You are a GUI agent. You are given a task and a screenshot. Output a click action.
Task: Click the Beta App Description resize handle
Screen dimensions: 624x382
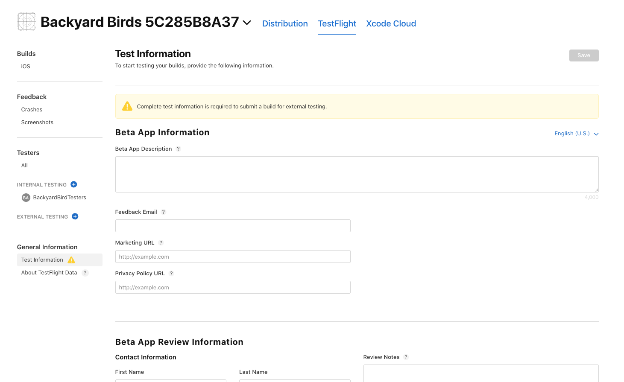point(596,190)
